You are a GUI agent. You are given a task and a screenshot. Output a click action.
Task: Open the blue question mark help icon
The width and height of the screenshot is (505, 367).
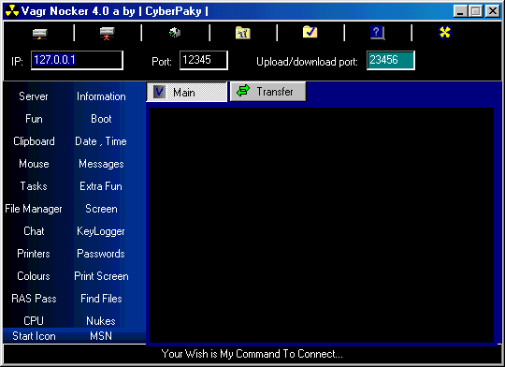click(x=377, y=33)
